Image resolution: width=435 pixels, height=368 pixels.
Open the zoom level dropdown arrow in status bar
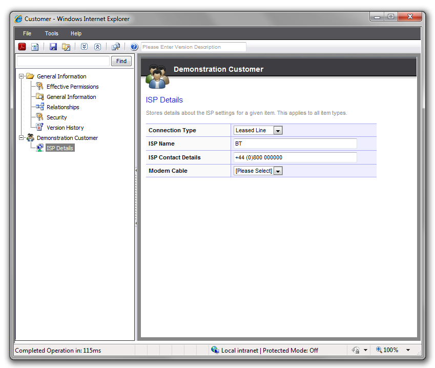(x=408, y=350)
